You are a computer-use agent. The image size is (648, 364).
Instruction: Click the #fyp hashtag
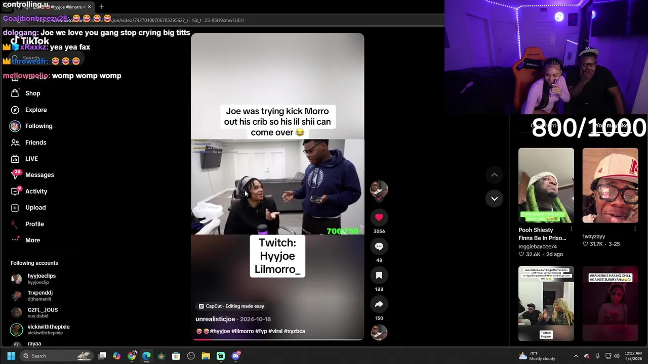point(261,331)
